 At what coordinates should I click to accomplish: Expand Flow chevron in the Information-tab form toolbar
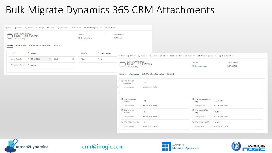click(194, 56)
